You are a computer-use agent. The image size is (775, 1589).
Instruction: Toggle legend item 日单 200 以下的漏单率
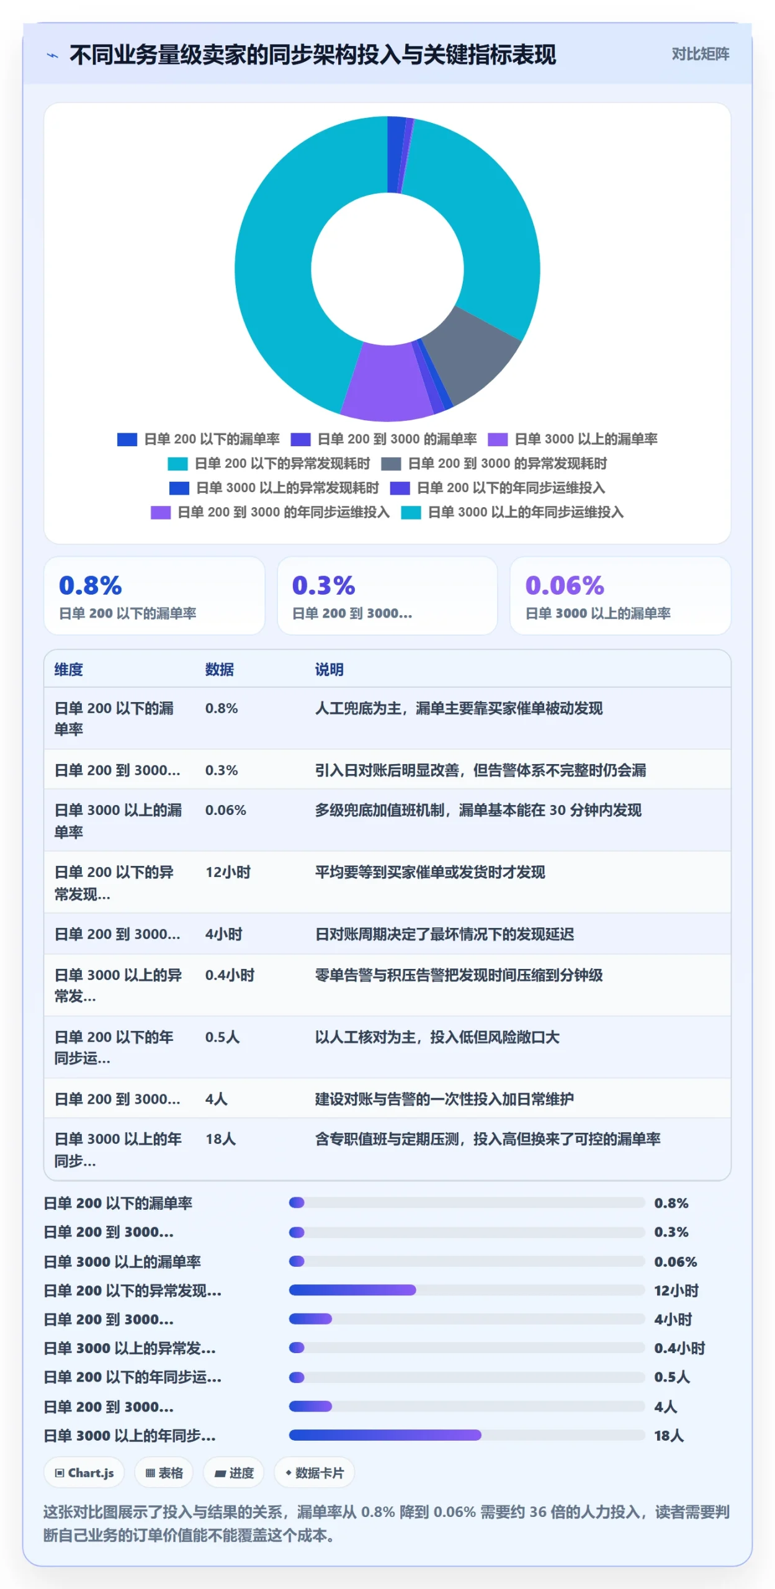pyautogui.click(x=199, y=439)
